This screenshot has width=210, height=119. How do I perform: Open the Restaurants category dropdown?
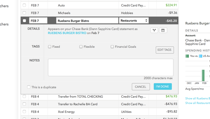tap(134, 21)
